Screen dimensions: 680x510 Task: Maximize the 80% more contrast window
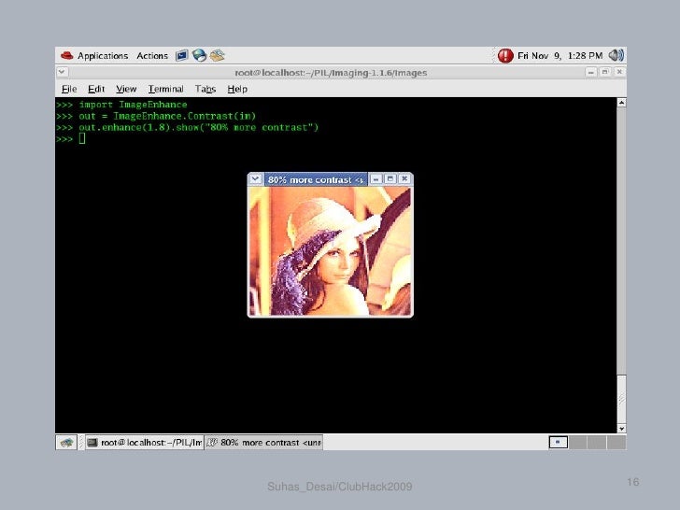390,179
